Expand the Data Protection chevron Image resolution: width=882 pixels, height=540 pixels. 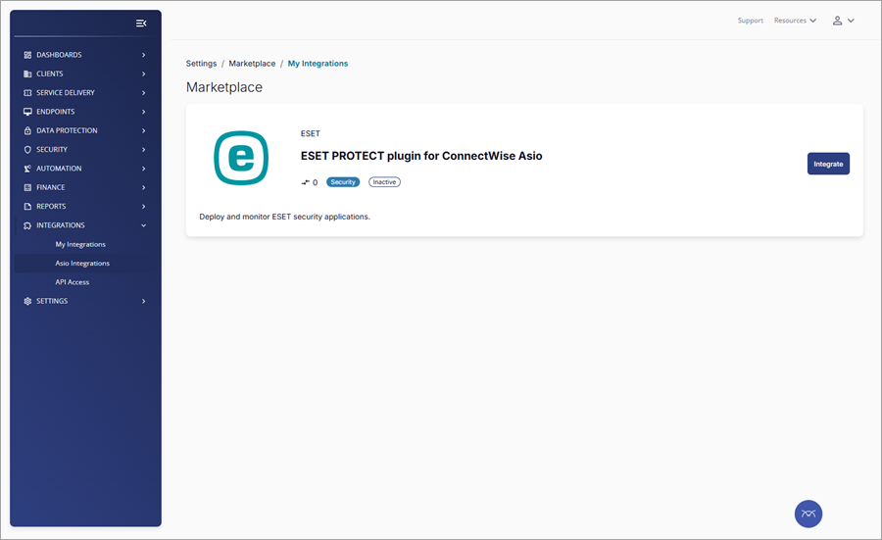[x=143, y=130]
